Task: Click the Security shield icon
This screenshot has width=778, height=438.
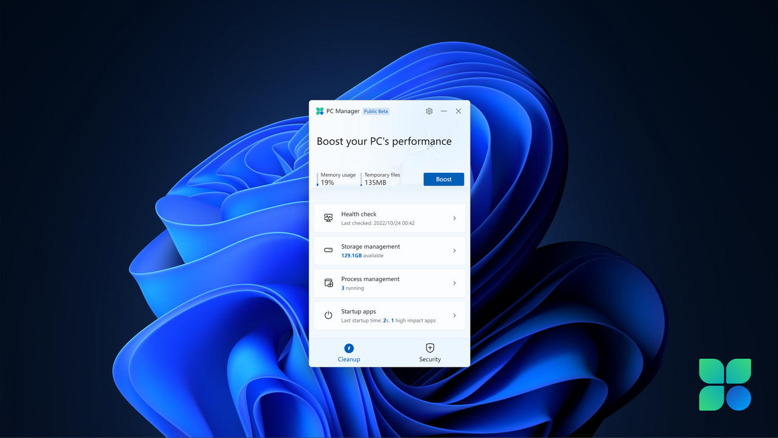Action: (x=430, y=348)
